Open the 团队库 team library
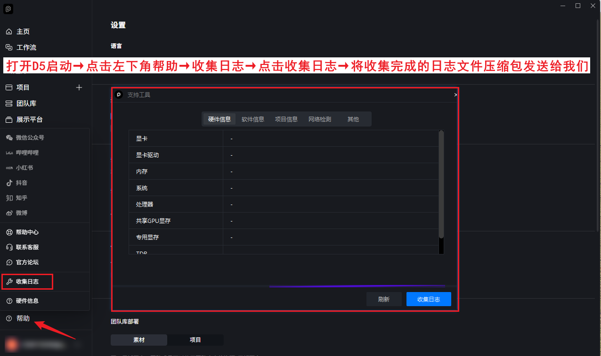This screenshot has width=601, height=356. pyautogui.click(x=26, y=103)
